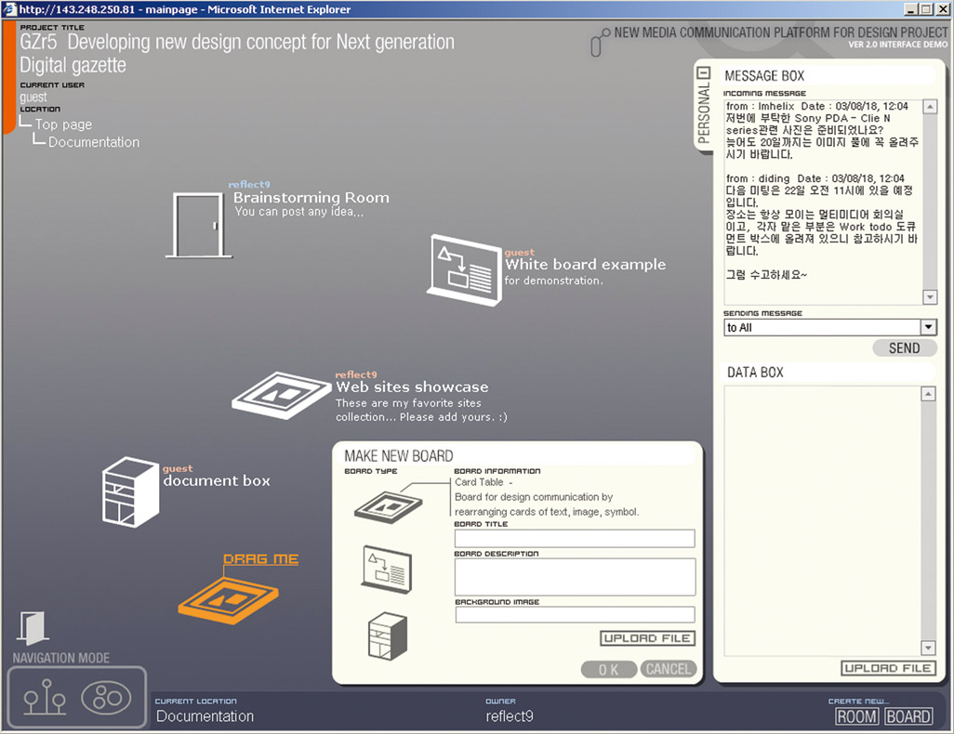
Task: Click CANCEL in Make New Board dialog
Action: pyautogui.click(x=668, y=669)
